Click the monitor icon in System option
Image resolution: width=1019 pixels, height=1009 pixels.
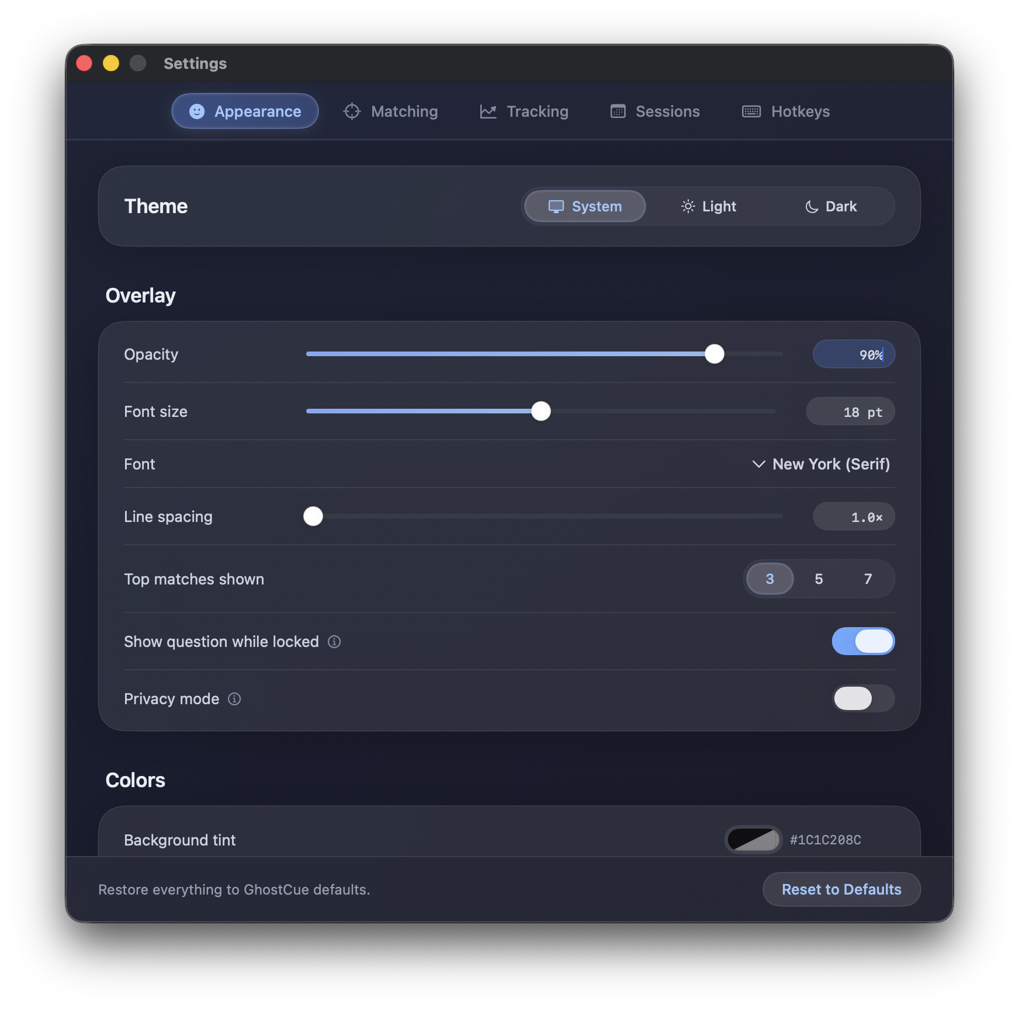tap(556, 207)
